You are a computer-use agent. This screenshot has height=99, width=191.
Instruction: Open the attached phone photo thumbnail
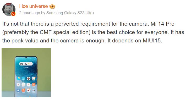click(x=26, y=73)
